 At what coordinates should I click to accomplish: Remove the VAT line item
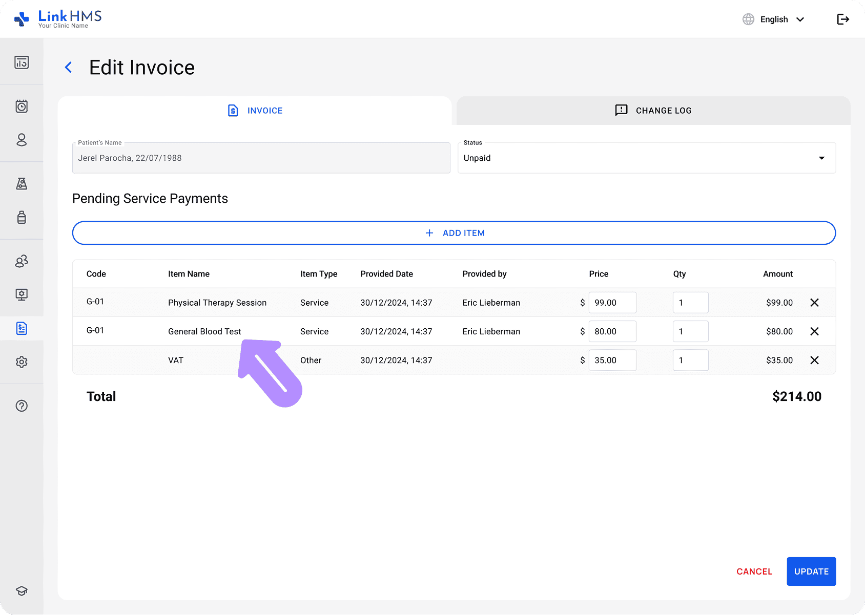point(815,360)
